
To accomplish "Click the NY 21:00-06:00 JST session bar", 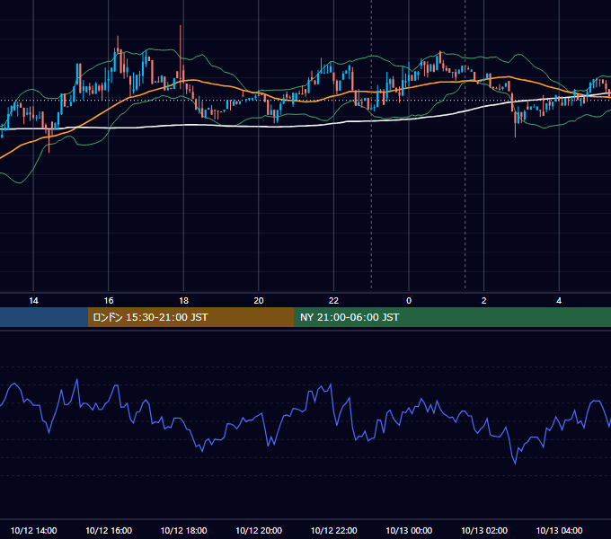I will coord(452,317).
